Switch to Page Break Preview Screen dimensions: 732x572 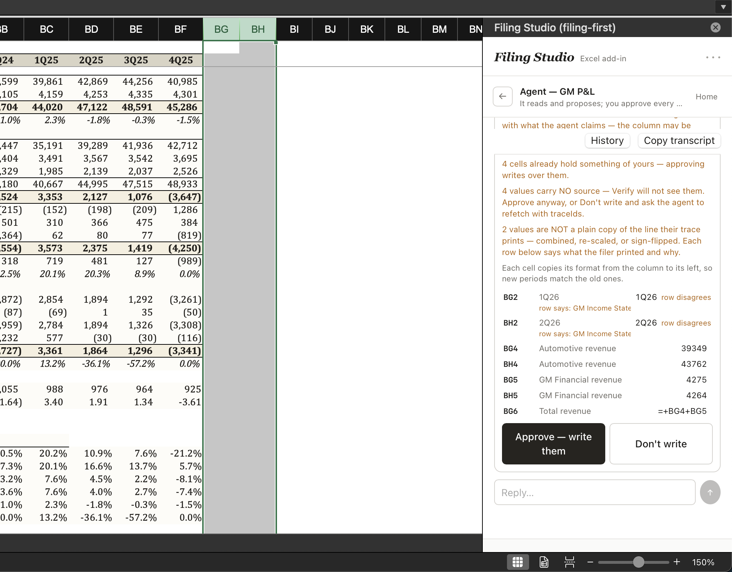pyautogui.click(x=570, y=562)
